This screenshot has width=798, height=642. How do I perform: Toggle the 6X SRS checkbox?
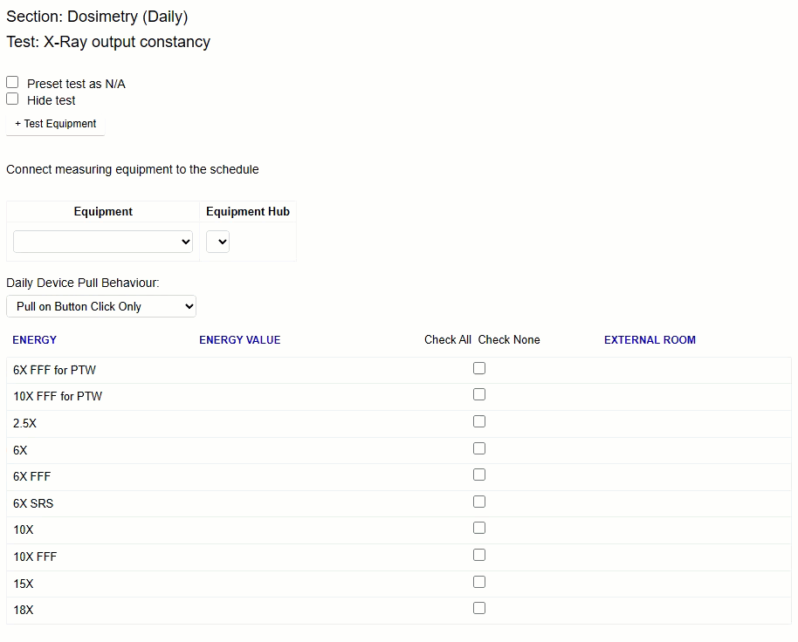pos(479,502)
